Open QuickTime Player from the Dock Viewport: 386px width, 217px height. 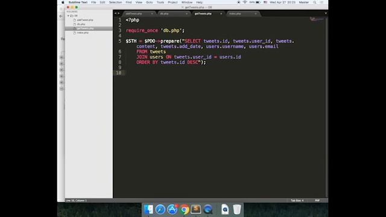pos(208,209)
